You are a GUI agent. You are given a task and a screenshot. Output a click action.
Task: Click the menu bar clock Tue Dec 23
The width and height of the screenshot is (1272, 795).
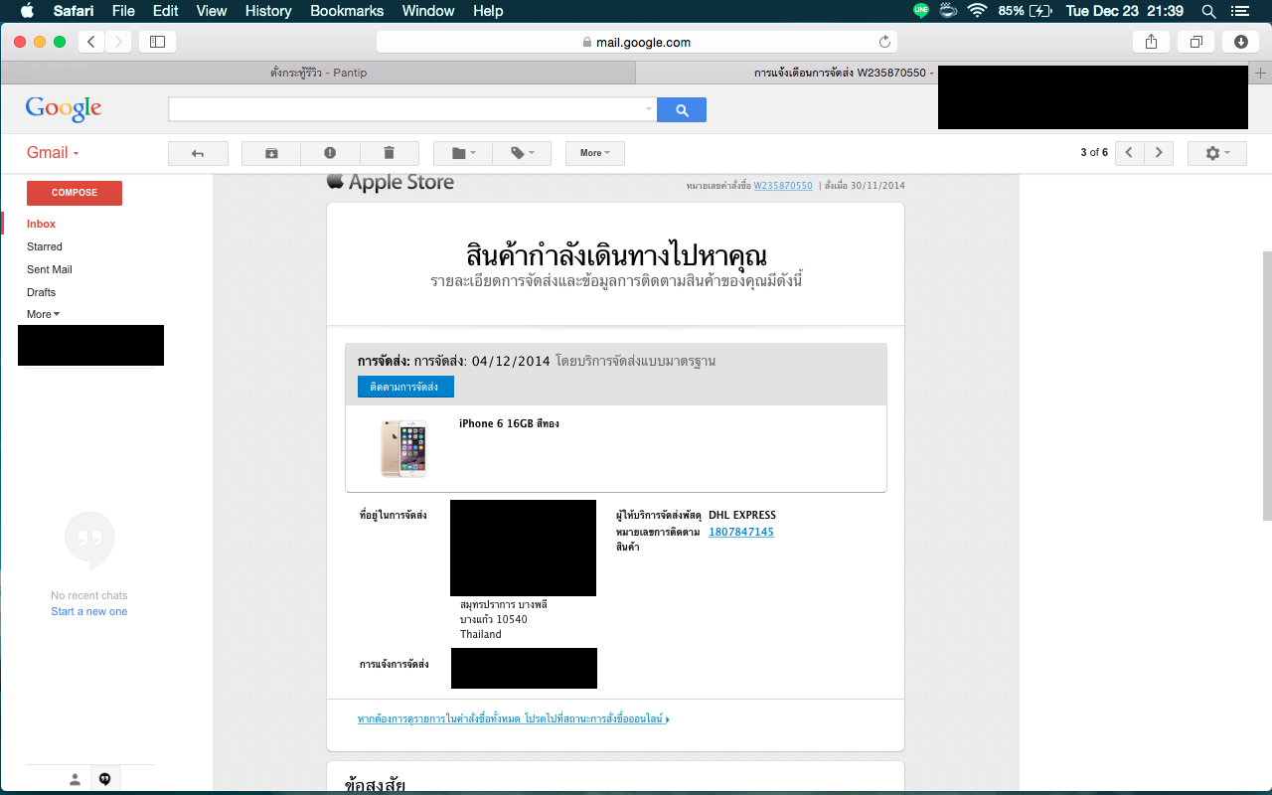tap(1125, 11)
